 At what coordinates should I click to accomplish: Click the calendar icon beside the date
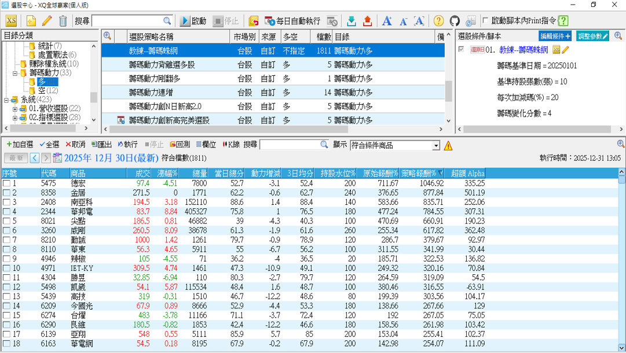(x=57, y=158)
